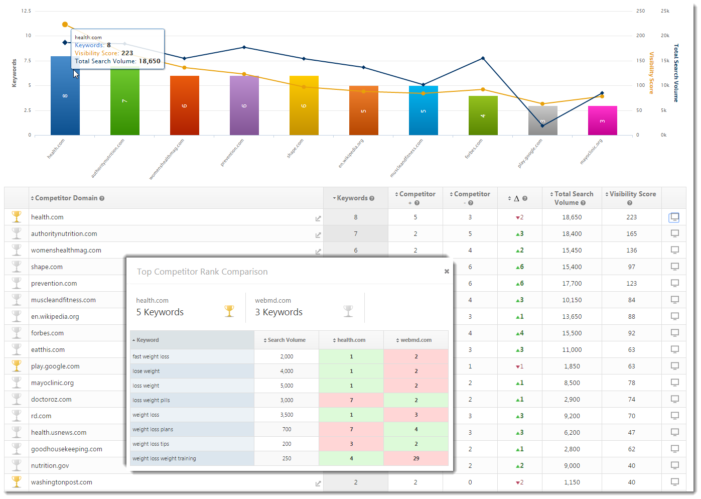Viewport: 701px width, 499px height.
Task: Click grey trophy beside shape.com row
Action: (x=17, y=266)
